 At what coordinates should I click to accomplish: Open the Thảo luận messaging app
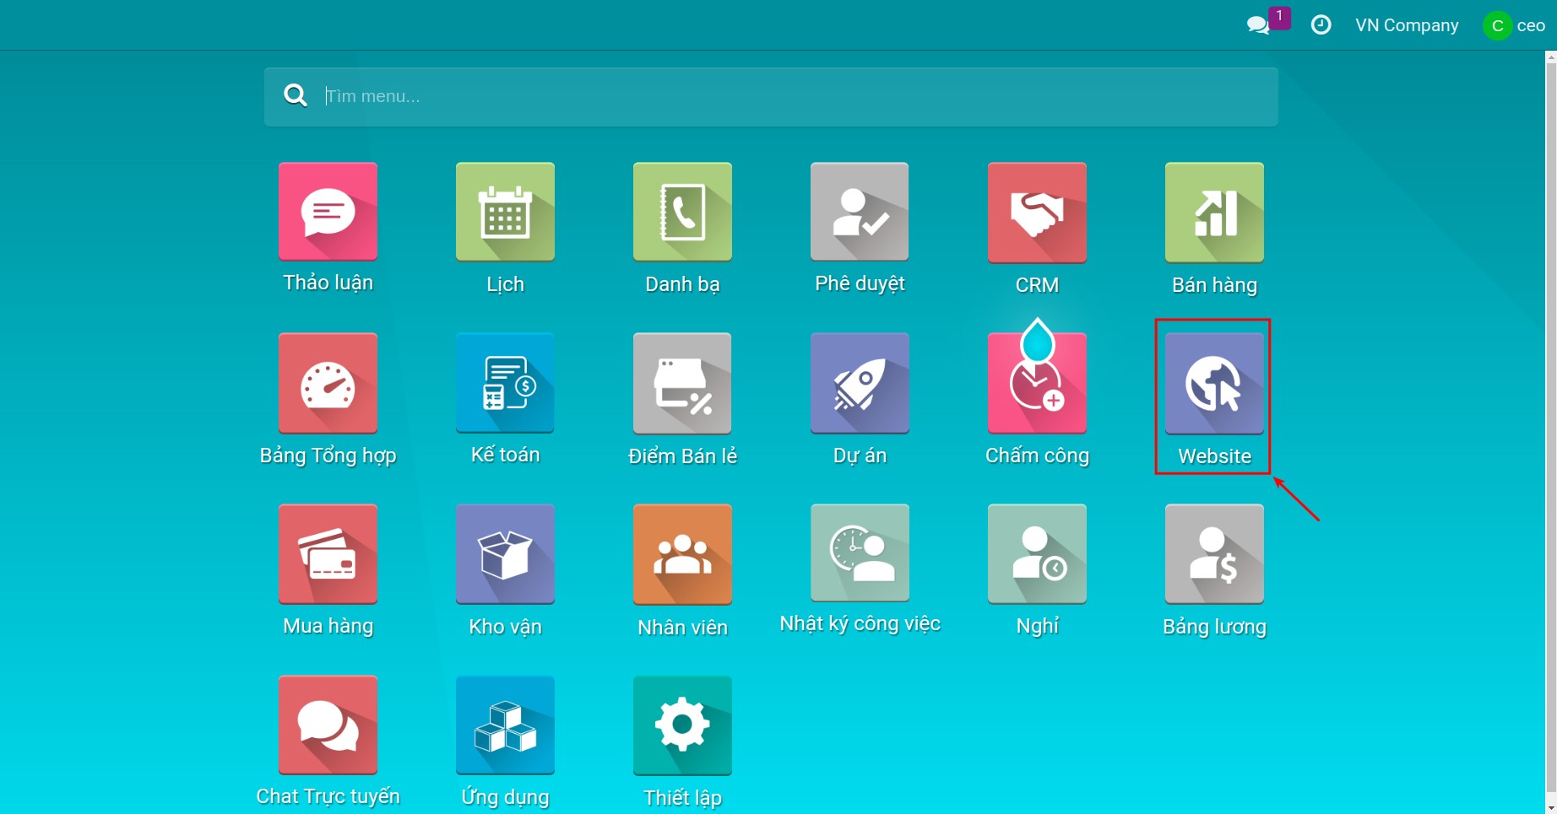coord(328,212)
